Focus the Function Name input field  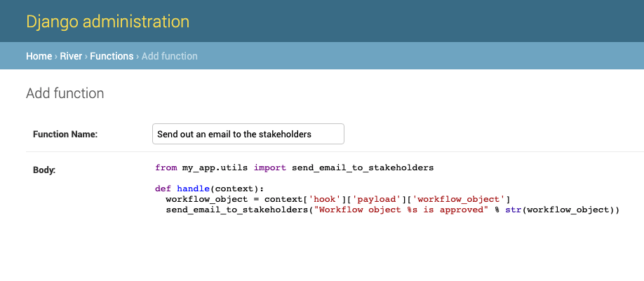(x=248, y=134)
